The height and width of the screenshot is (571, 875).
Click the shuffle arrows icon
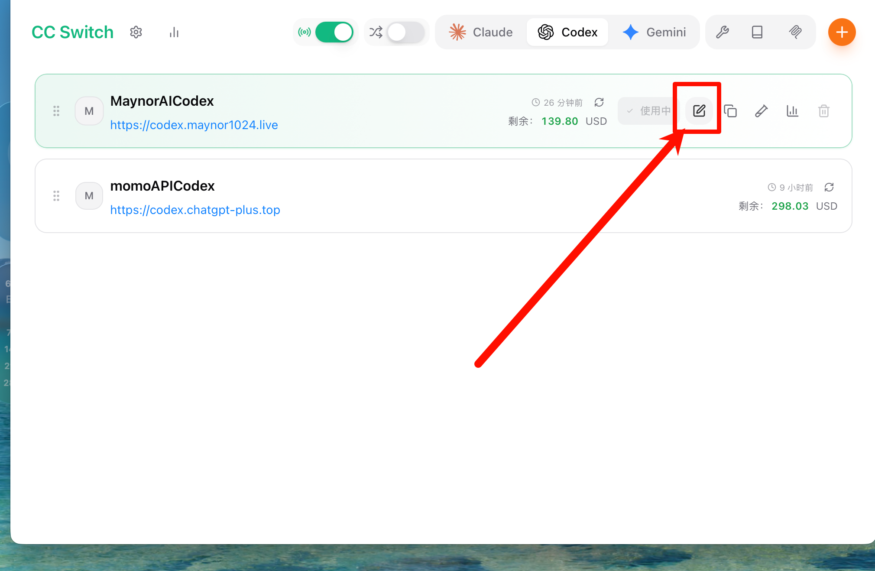pos(376,32)
